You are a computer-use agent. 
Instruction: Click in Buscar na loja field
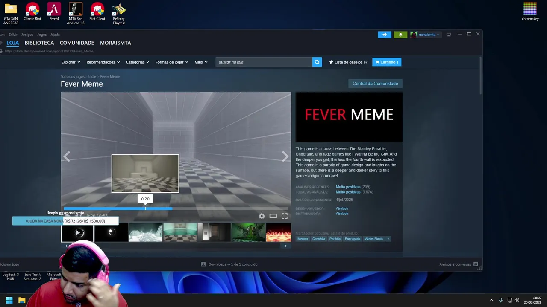tap(264, 62)
